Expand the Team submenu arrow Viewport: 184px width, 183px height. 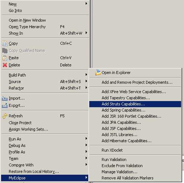86,158
